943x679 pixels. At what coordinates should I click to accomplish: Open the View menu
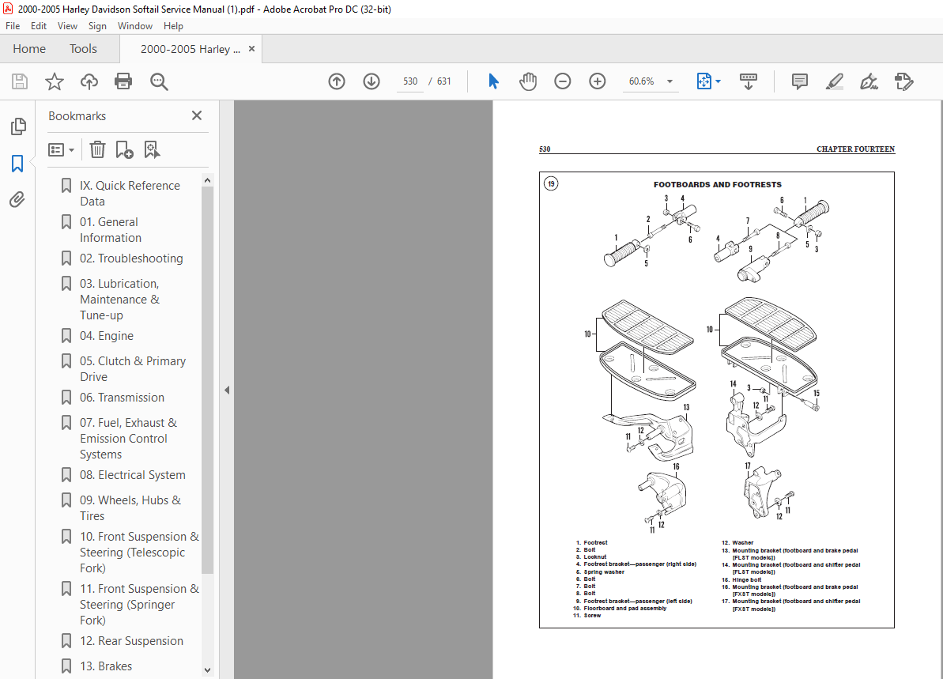[x=67, y=26]
